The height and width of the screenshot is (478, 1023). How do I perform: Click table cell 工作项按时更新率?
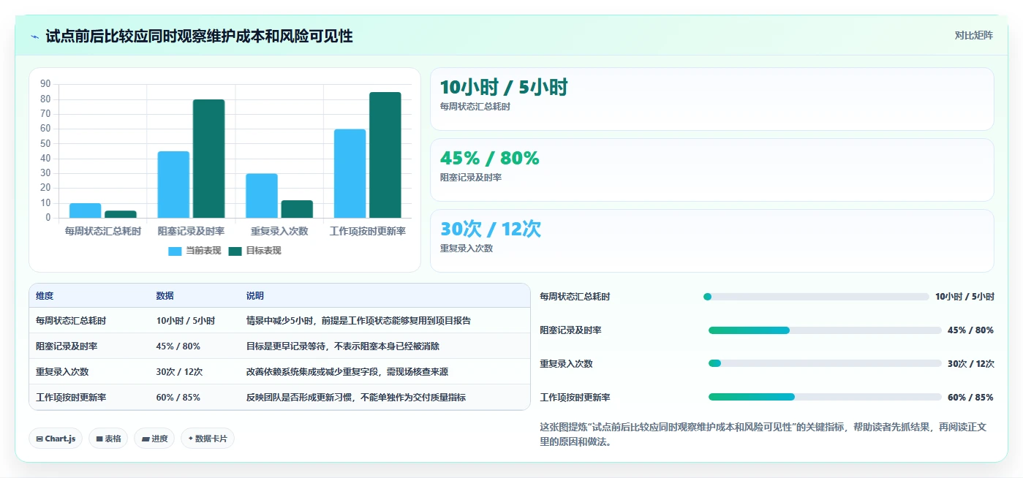(71, 398)
